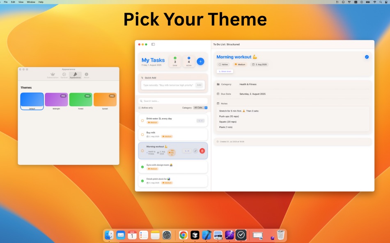
Task: Click the Due Date calendar icon in details
Action: point(218,94)
